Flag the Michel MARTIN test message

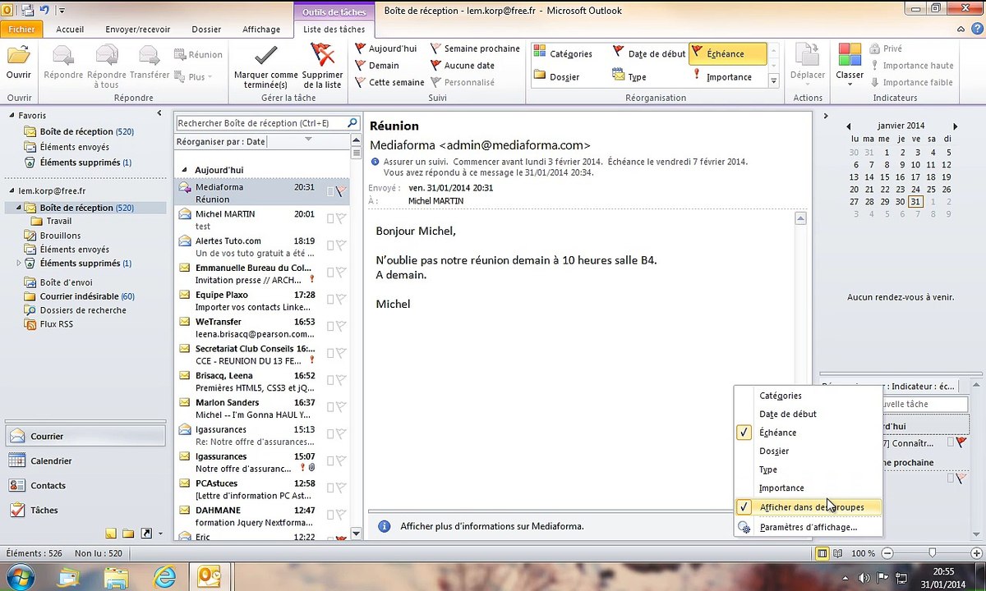[x=341, y=218]
